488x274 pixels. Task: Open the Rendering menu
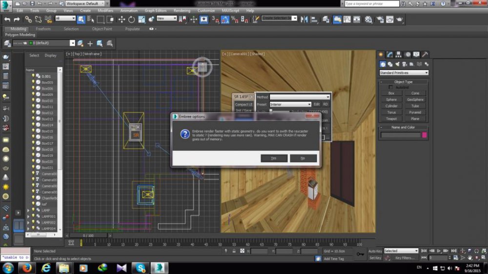(182, 10)
